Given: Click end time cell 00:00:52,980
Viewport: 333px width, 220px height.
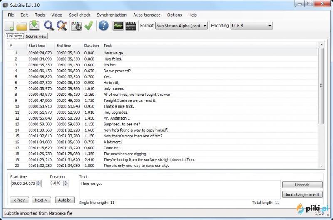Looking at the screenshot, I should (68, 112).
